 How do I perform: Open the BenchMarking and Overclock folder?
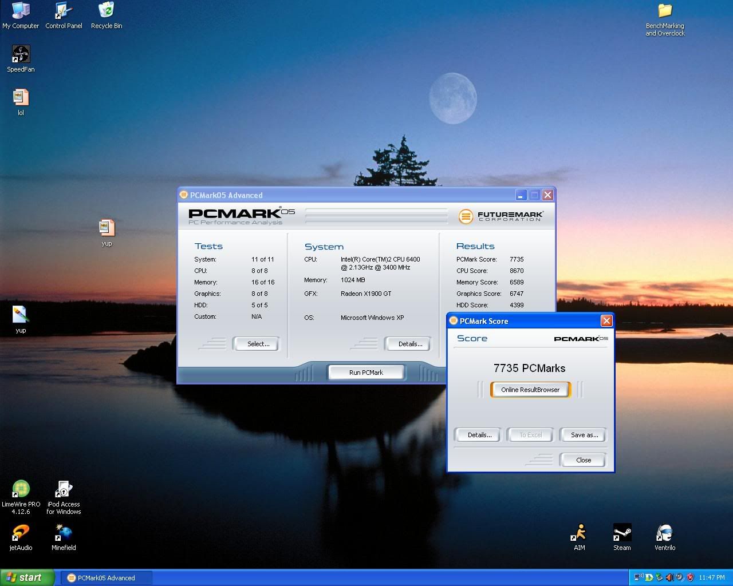(665, 19)
